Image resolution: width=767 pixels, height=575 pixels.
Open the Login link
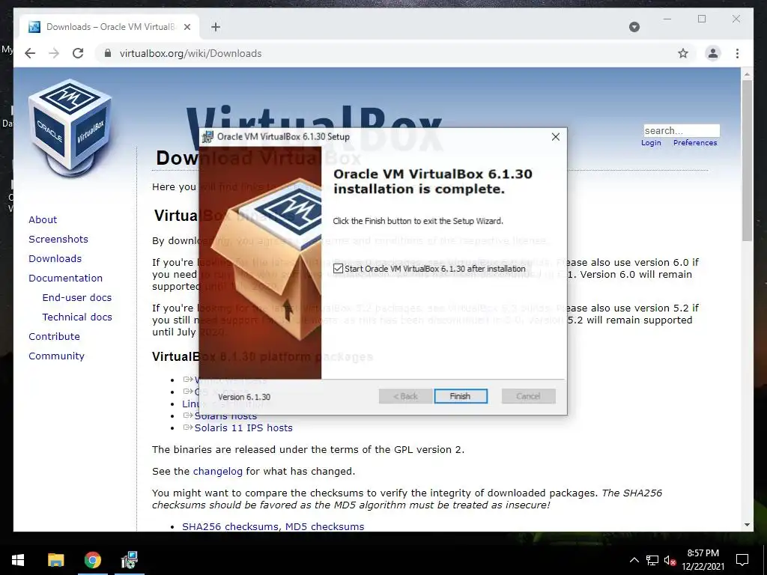click(651, 143)
